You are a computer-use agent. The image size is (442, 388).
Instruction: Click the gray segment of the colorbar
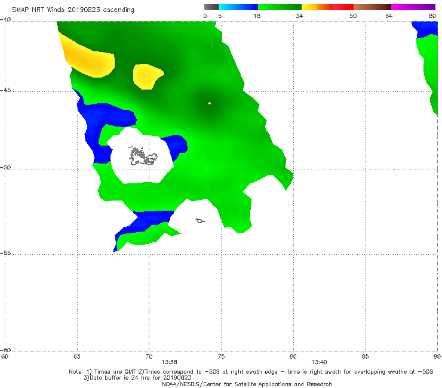(211, 7)
